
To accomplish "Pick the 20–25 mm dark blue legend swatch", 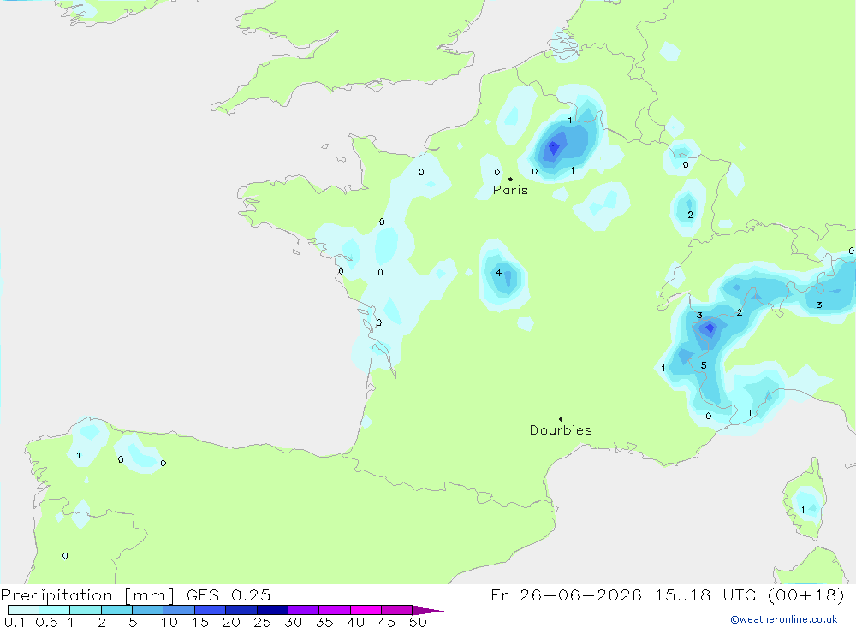I will point(241,610).
